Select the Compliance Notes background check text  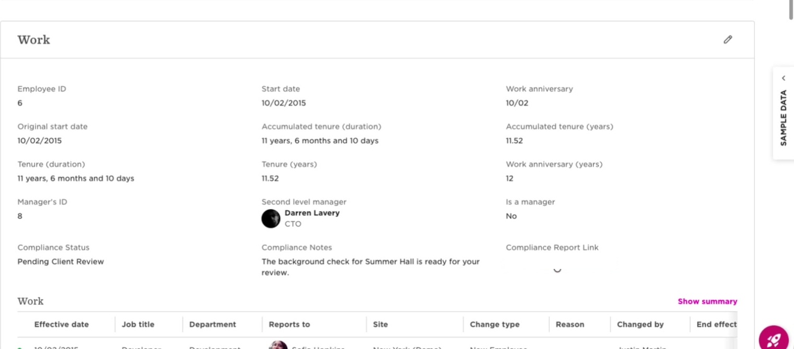click(371, 267)
